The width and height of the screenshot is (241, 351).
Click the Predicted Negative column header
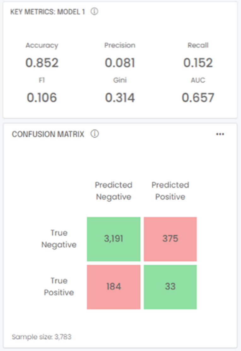click(x=113, y=191)
